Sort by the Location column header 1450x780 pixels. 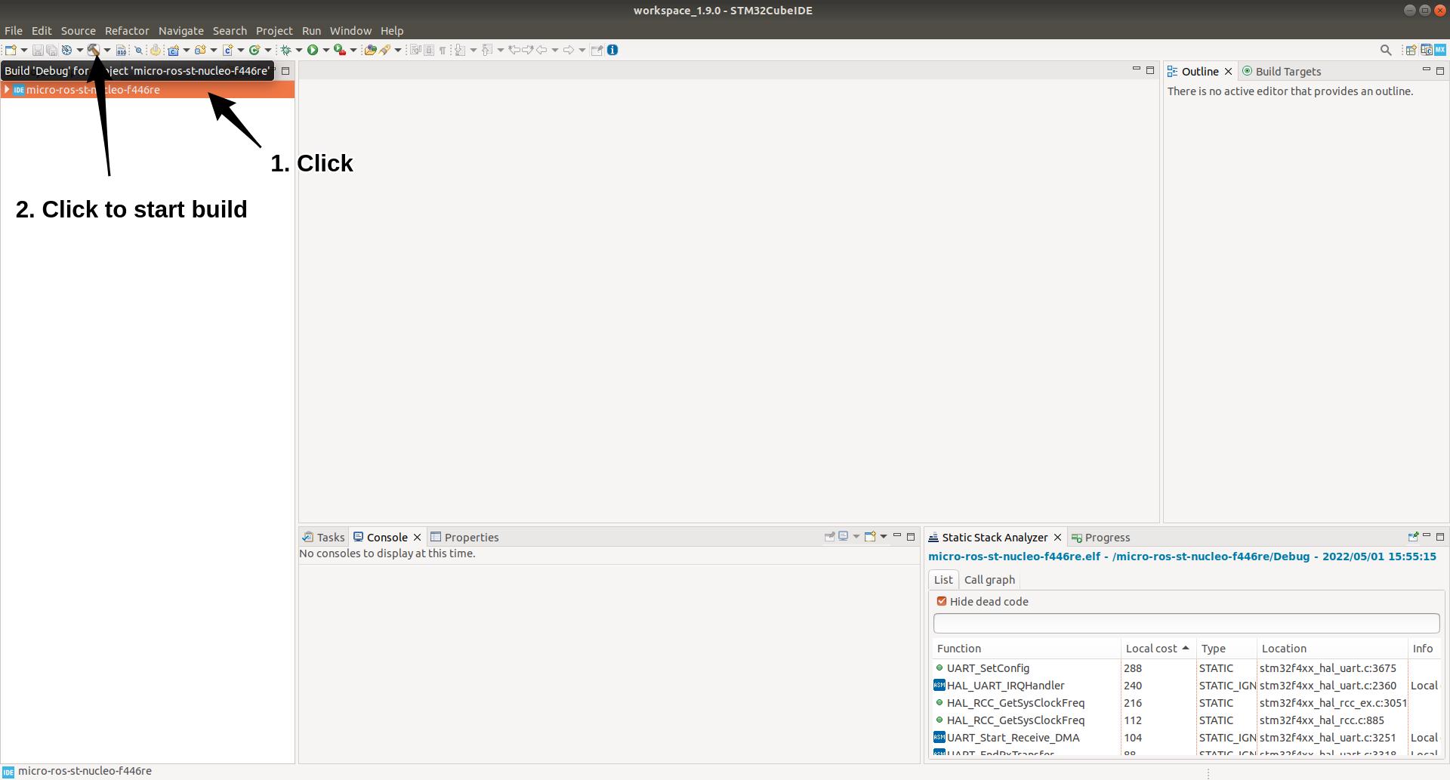[x=1332, y=648]
